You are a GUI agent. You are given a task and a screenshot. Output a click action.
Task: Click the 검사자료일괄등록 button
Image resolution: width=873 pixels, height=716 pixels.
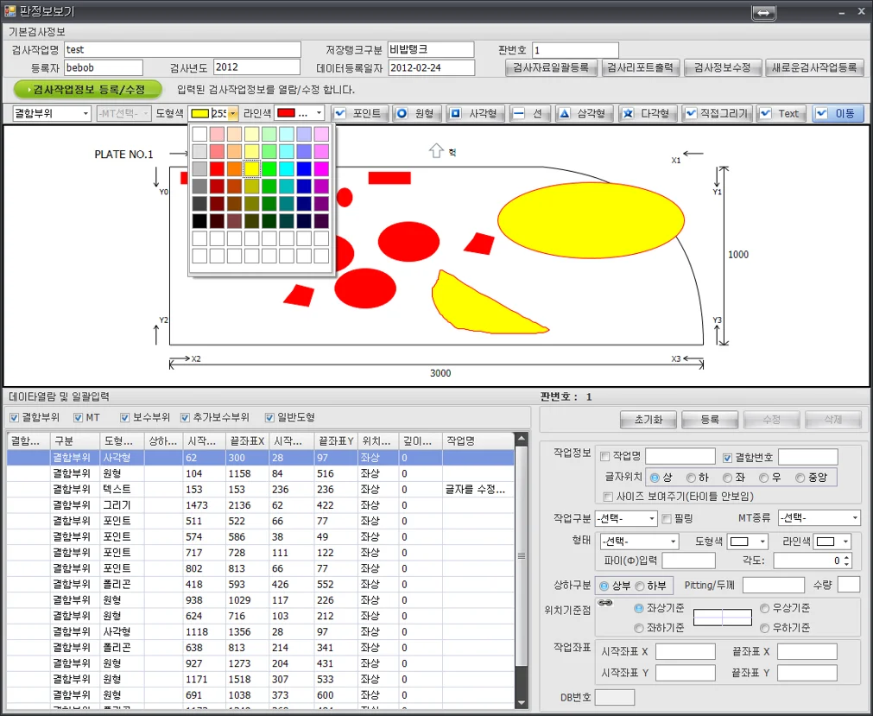click(x=551, y=68)
